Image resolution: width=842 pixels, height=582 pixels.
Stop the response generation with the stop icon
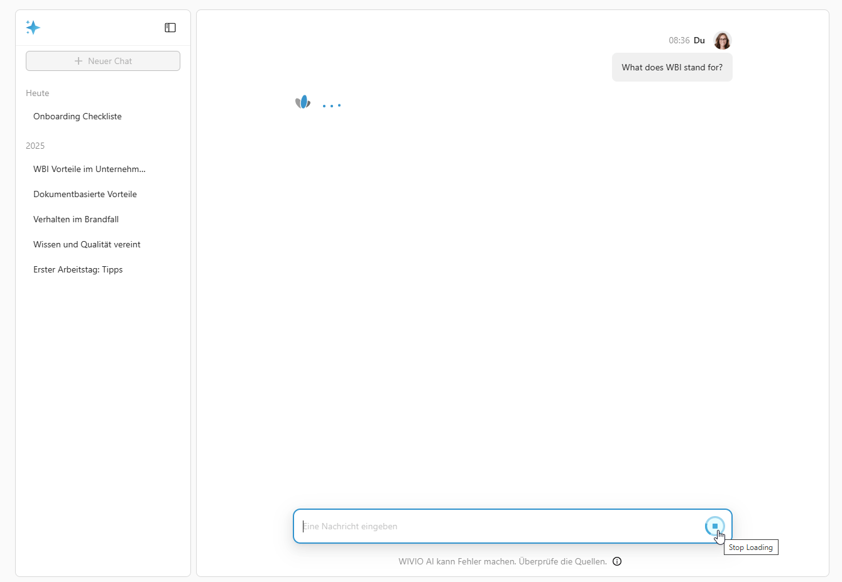coord(715,526)
